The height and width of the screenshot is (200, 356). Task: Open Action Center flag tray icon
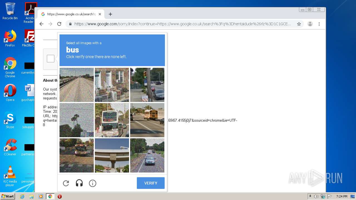[x=330, y=196]
